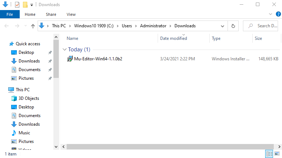Image resolution: width=282 pixels, height=158 pixels.
Task: Go up one folder level
Action: (33, 26)
